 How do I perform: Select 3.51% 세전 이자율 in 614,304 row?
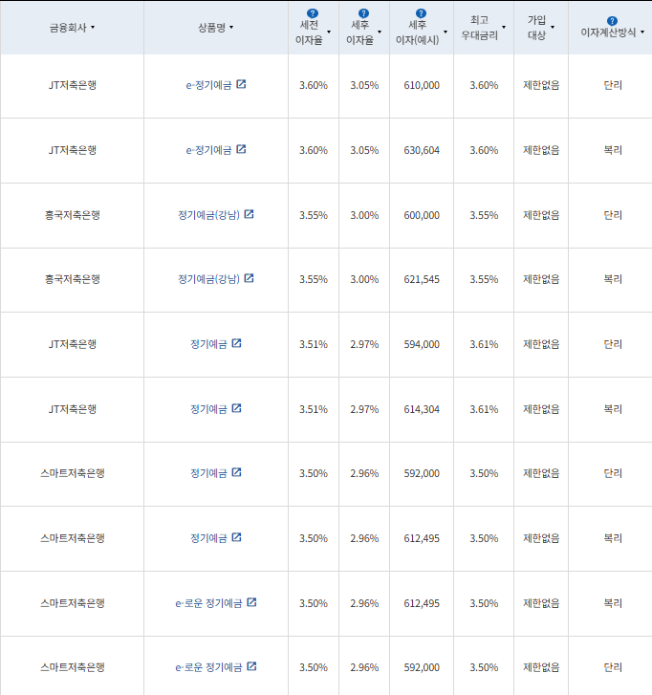tap(314, 409)
